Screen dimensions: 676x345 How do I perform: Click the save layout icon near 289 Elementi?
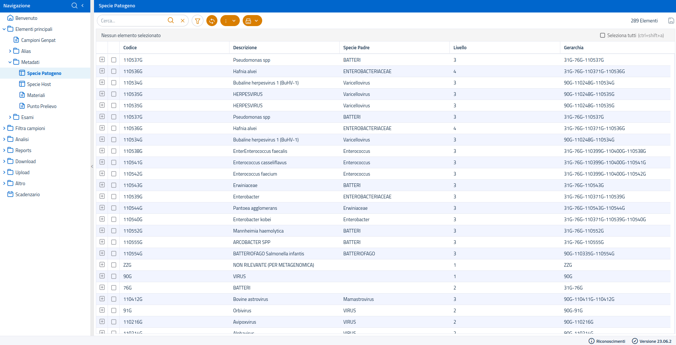click(671, 21)
